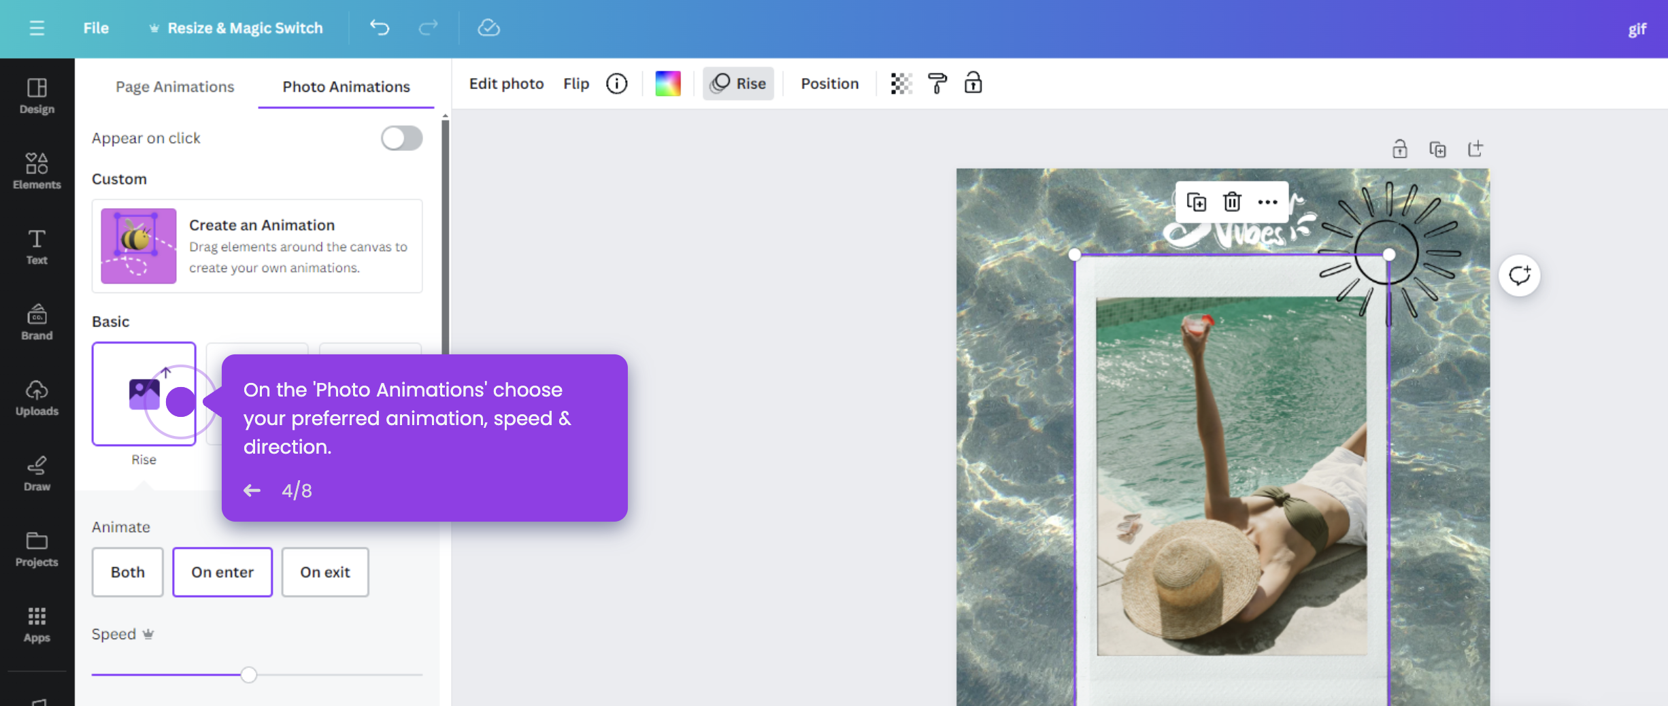This screenshot has height=706, width=1668.
Task: Open the Text panel
Action: (37, 246)
